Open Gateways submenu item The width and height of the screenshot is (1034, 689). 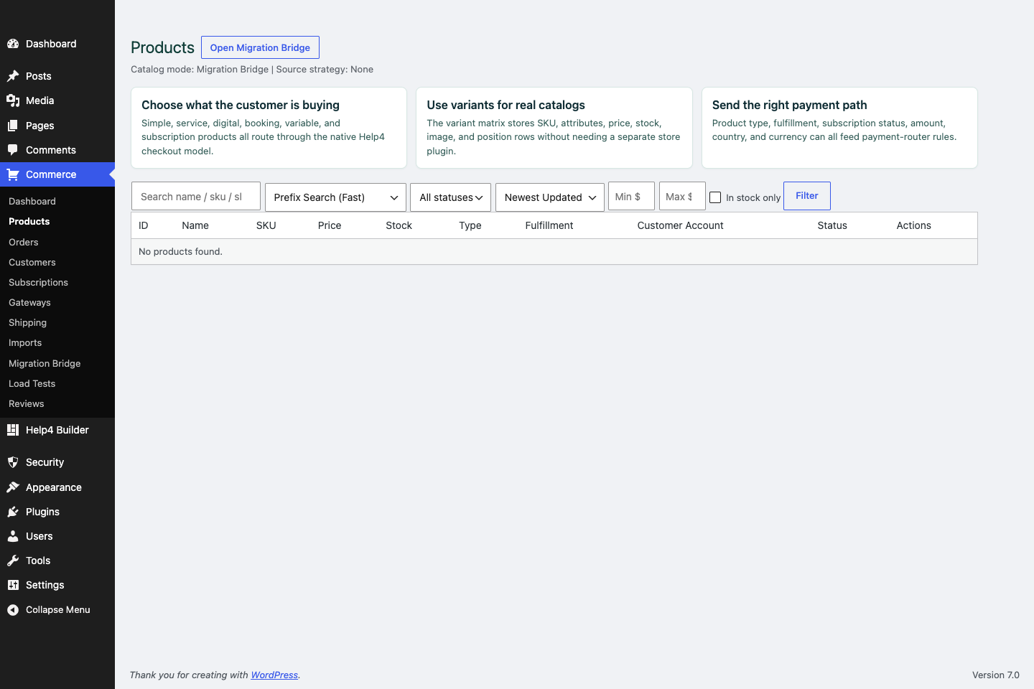click(30, 303)
